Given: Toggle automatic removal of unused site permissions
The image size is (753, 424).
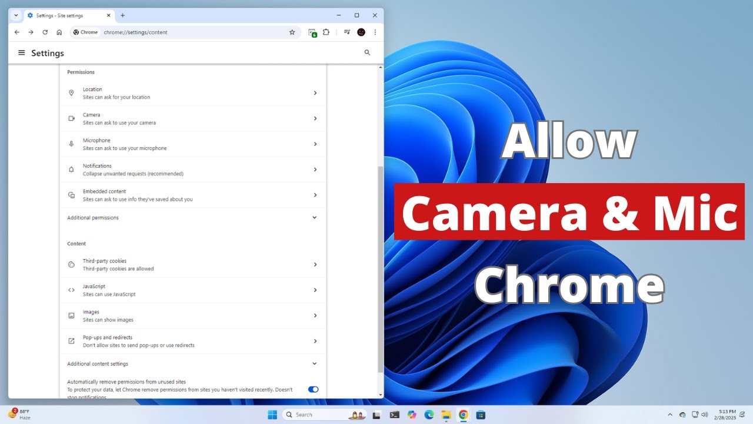Looking at the screenshot, I should (313, 389).
